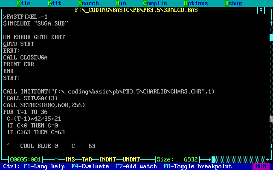Click the label STRT:

coord(12,78)
